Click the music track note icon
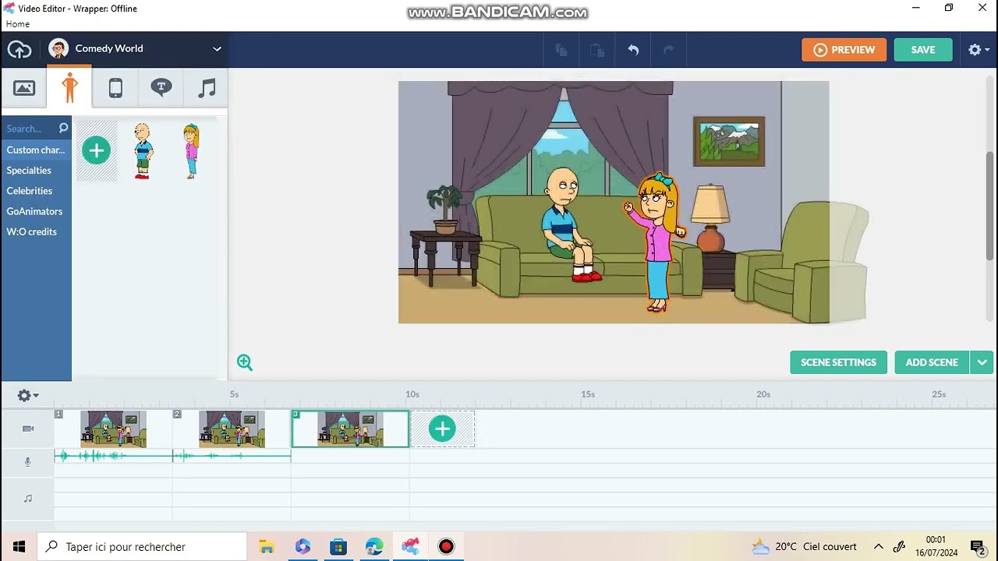This screenshot has height=561, width=998. point(28,498)
